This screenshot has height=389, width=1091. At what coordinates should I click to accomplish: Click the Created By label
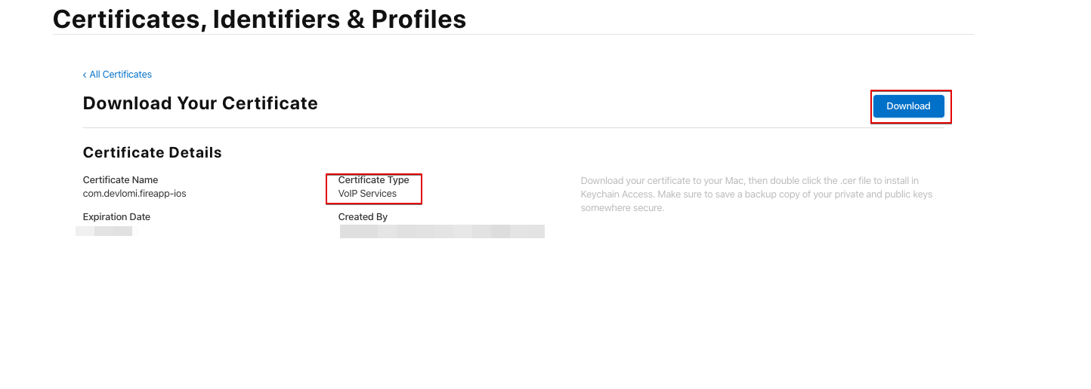coord(363,217)
